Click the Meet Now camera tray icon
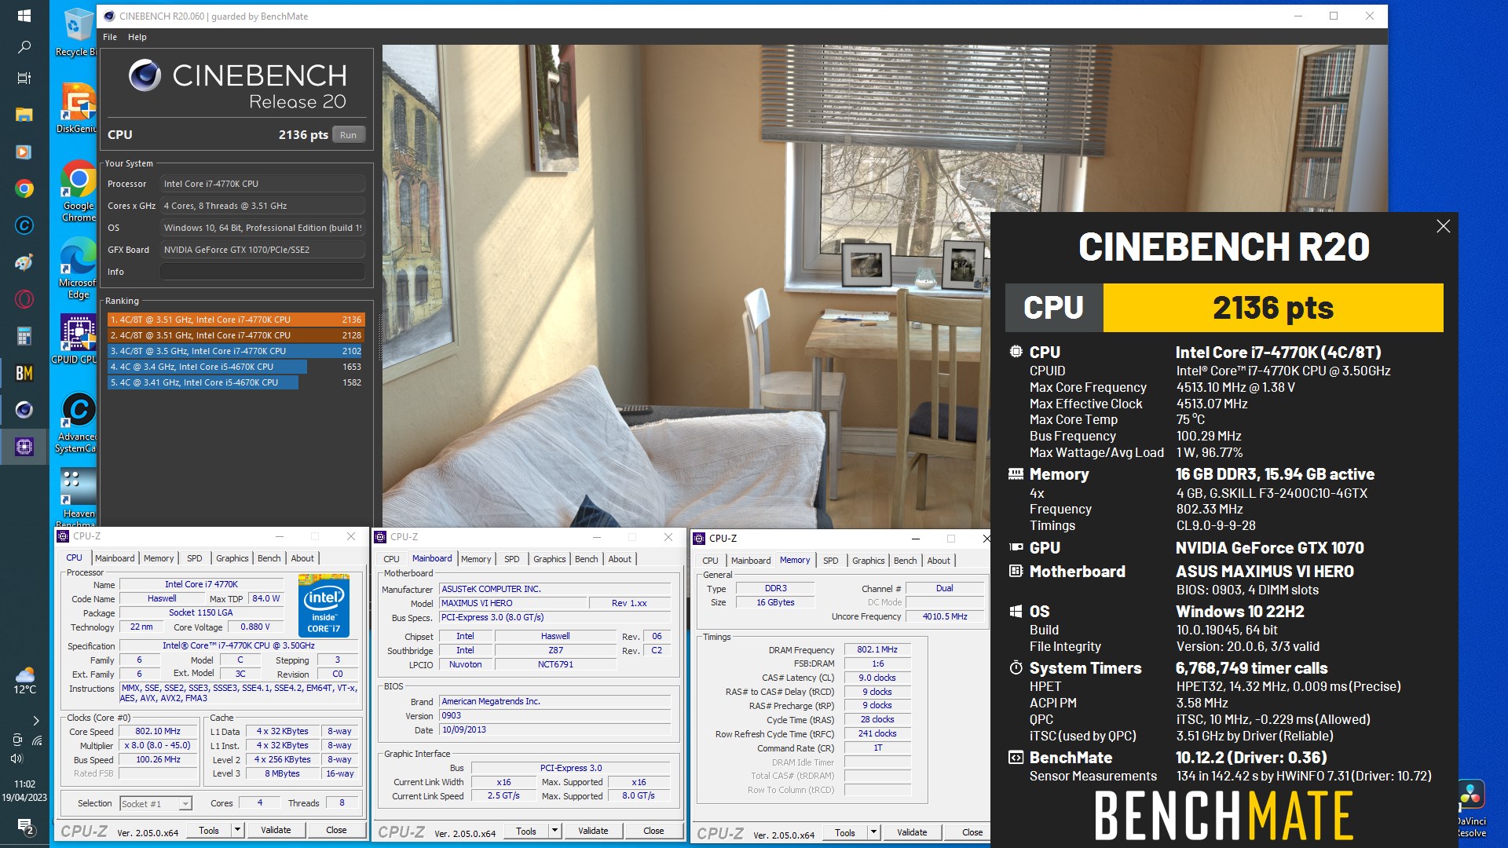 tap(16, 740)
